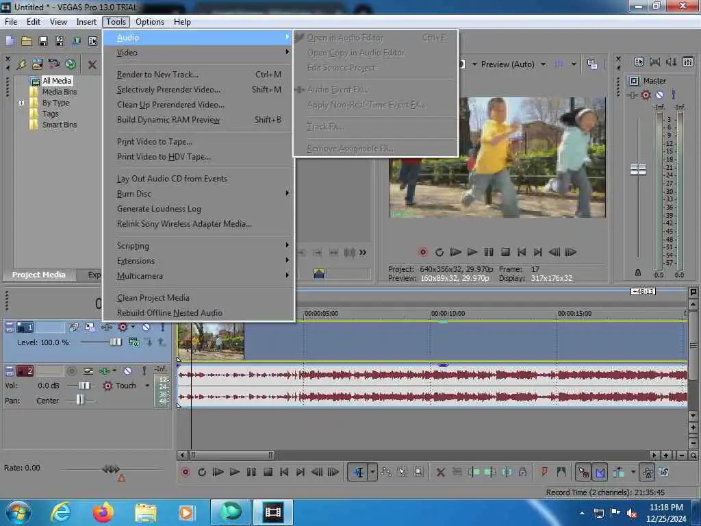
Task: Open Master automation settings gear
Action: click(646, 95)
